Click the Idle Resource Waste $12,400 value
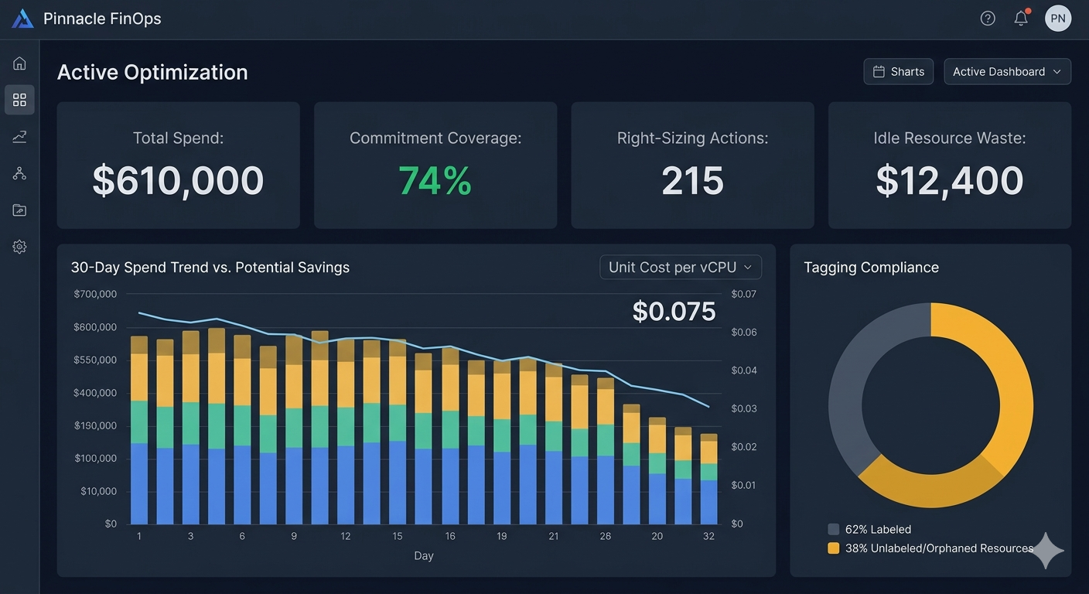 pos(949,180)
